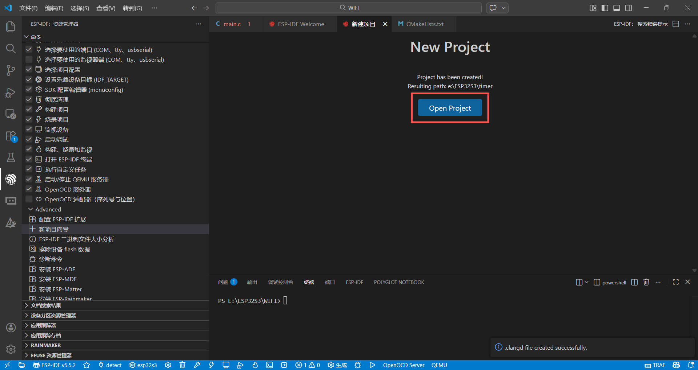
Task: Click QEMU in status bar
Action: coord(439,365)
